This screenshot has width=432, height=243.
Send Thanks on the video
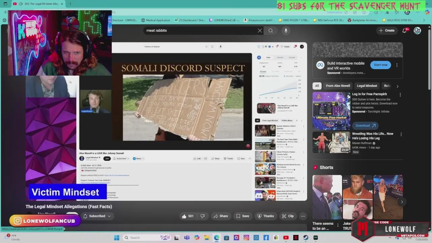(266, 216)
